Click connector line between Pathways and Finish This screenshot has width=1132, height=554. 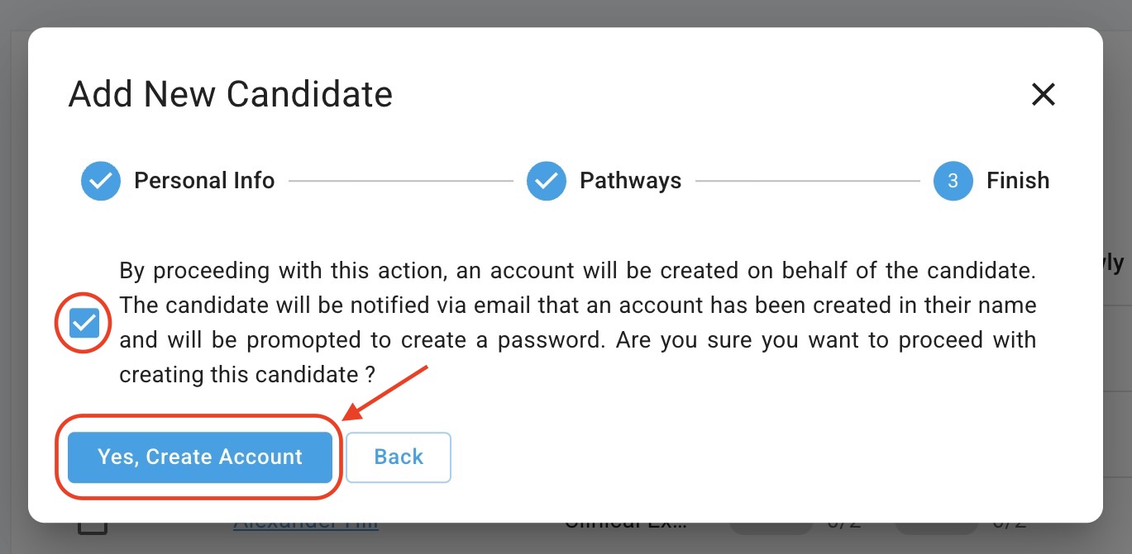[807, 181]
